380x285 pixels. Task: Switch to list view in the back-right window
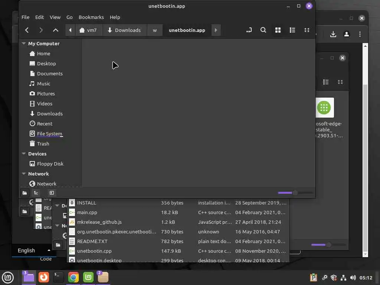pos(326,82)
